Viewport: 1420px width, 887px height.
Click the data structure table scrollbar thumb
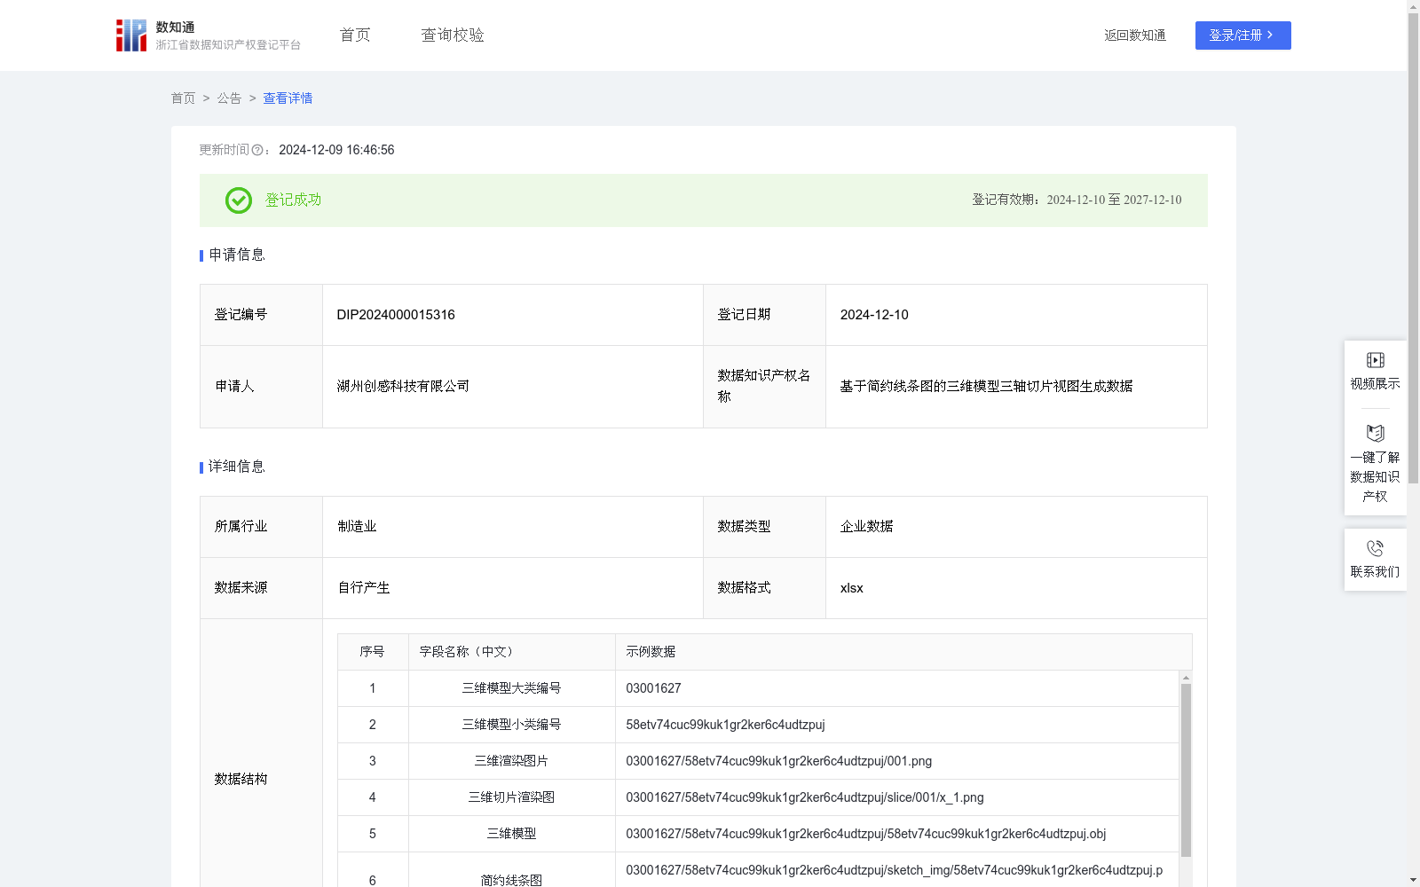pos(1186,770)
